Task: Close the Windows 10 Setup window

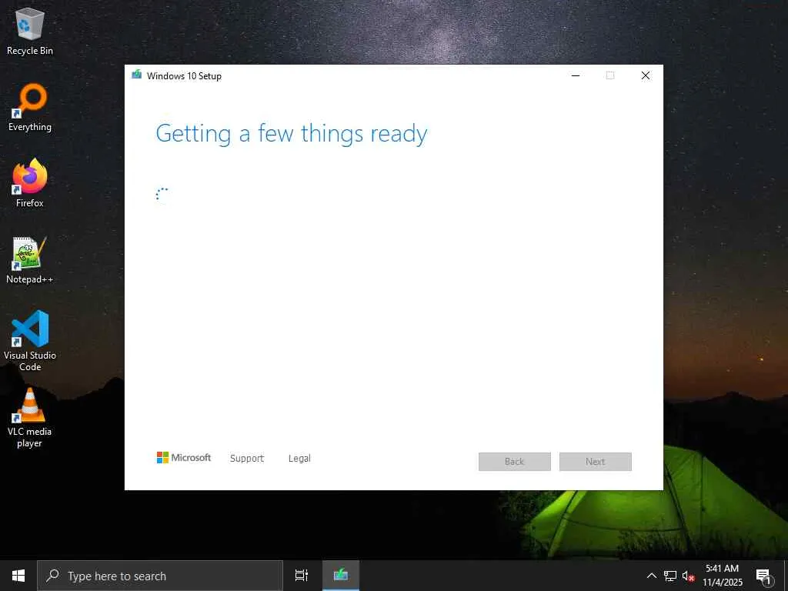Action: tap(646, 75)
